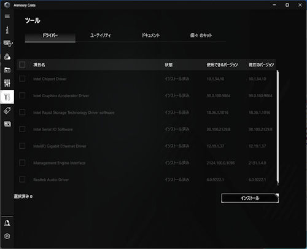Close the Armoury Crate window

coord(300,5)
